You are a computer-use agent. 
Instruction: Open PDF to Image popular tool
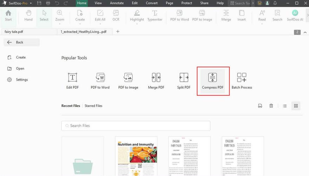pyautogui.click(x=128, y=81)
